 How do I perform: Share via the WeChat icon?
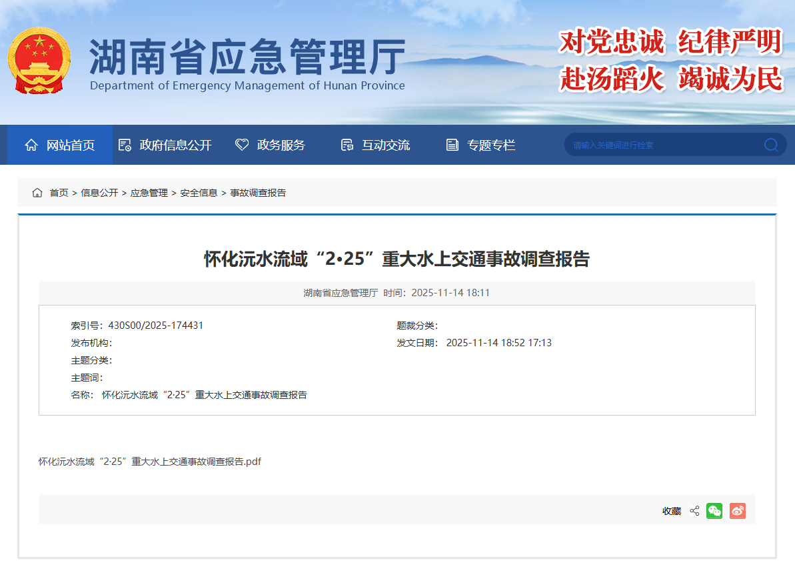(x=714, y=511)
